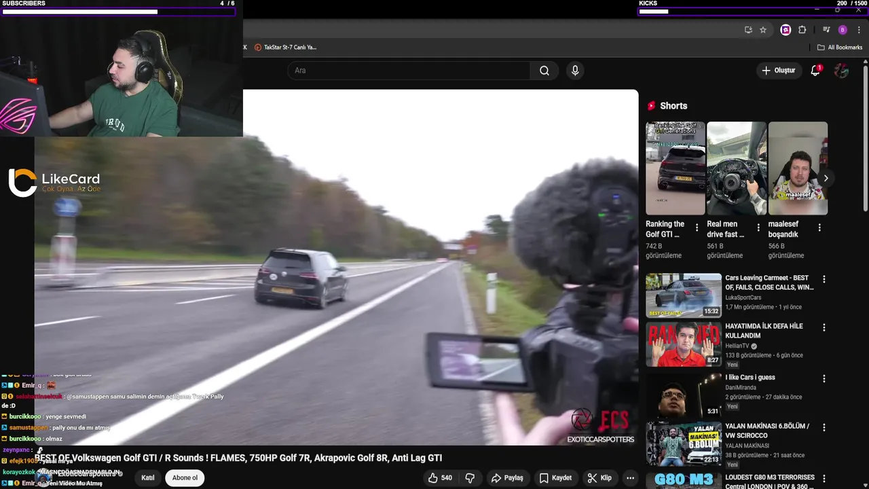Click DaniMiranda channel name
The height and width of the screenshot is (489, 869).
(741, 388)
